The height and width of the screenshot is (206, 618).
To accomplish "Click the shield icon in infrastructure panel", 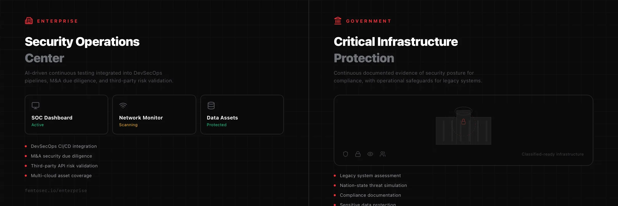I will (x=346, y=154).
